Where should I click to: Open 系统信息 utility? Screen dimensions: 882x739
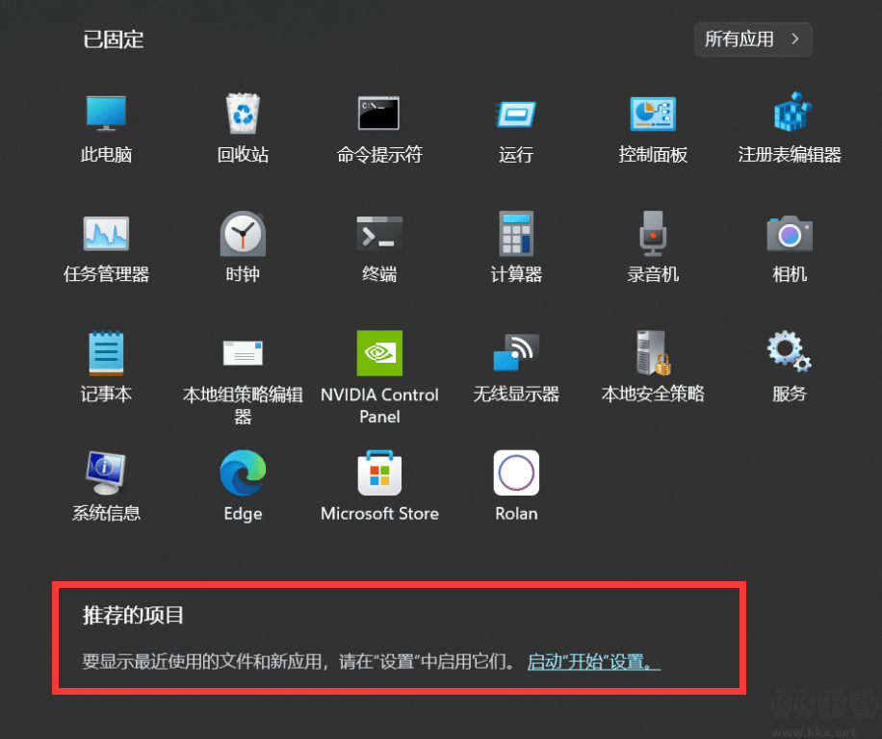click(x=106, y=472)
